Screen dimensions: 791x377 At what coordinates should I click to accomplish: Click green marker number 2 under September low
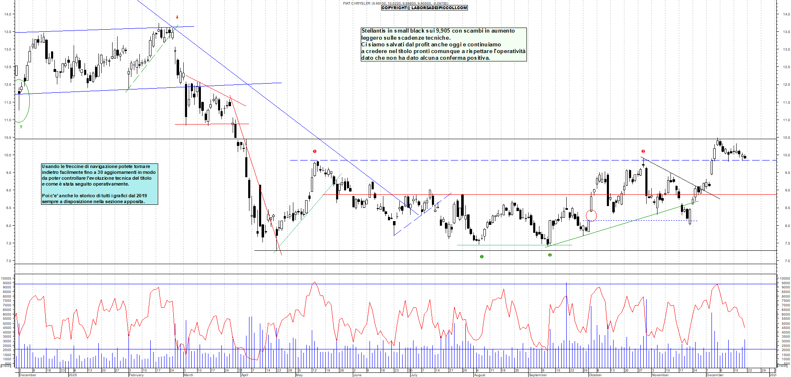550,255
